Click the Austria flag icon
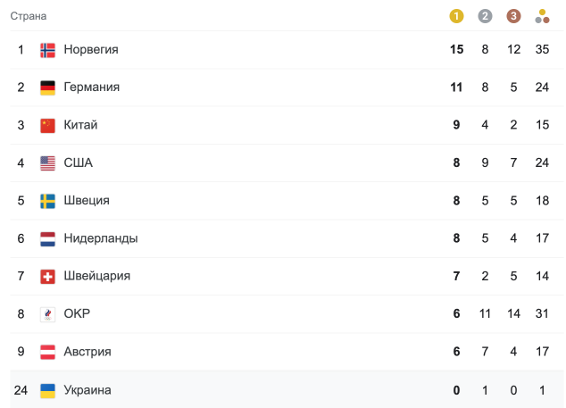This screenshot has width=566, height=408. point(48,352)
